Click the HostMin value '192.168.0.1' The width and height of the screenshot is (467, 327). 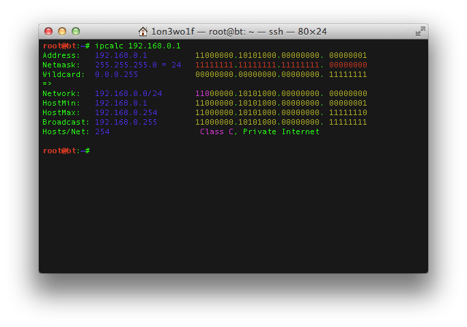pyautogui.click(x=121, y=103)
